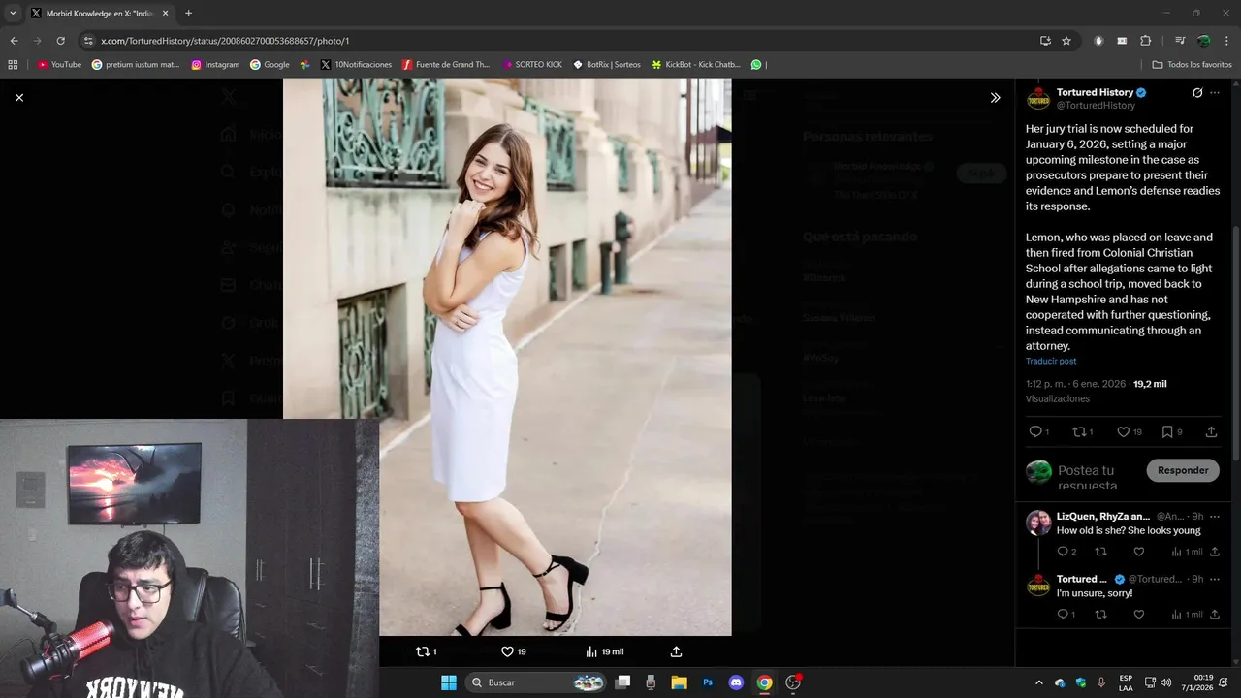Repost the 'How old is she' comment
Viewport: 1241px width, 698px height.
coord(1100,552)
